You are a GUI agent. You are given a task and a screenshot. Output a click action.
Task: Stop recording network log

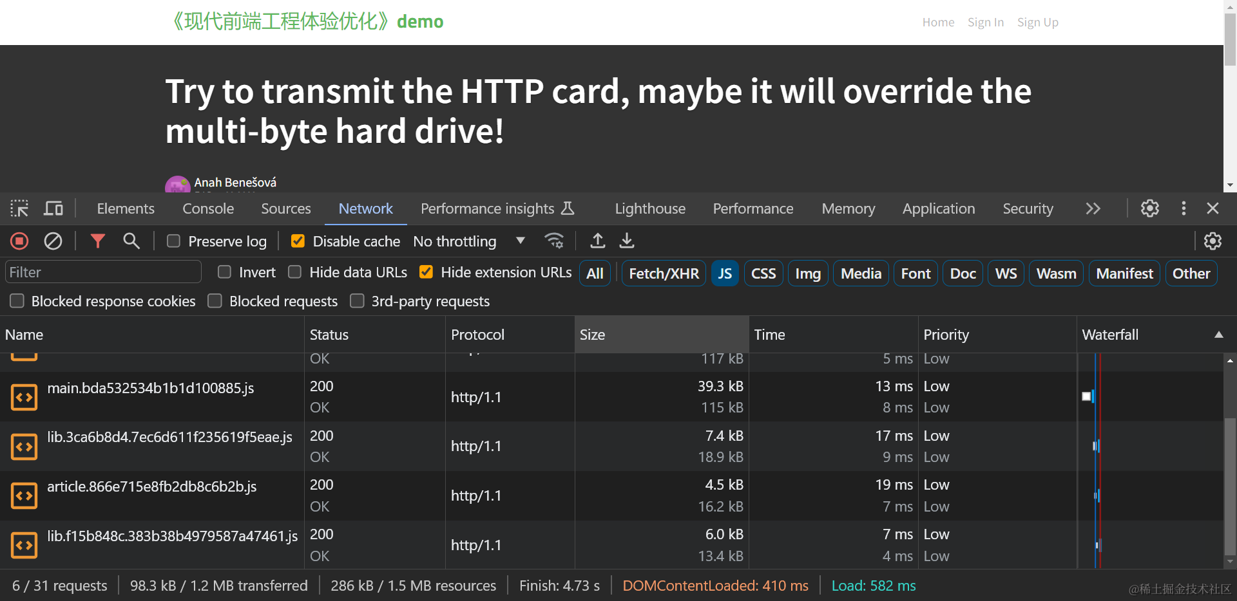click(19, 241)
